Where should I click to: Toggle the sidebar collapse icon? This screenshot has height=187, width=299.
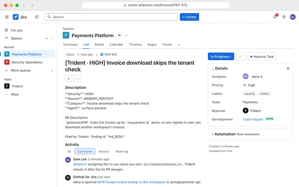(x=37, y=17)
